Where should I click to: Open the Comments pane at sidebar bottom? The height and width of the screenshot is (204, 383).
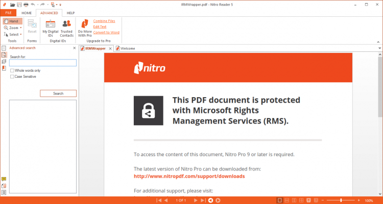[4, 179]
